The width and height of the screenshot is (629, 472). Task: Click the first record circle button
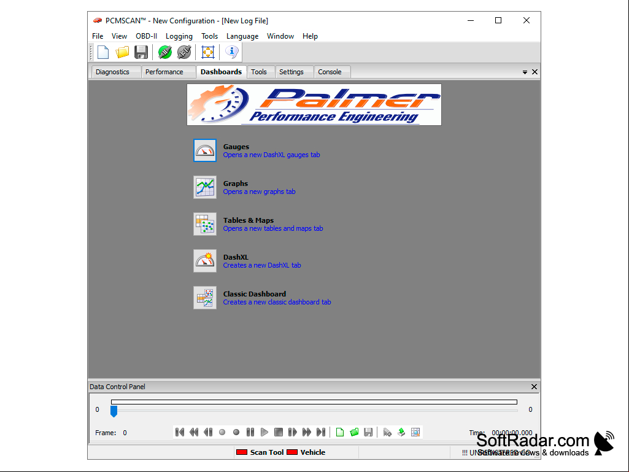tap(222, 432)
